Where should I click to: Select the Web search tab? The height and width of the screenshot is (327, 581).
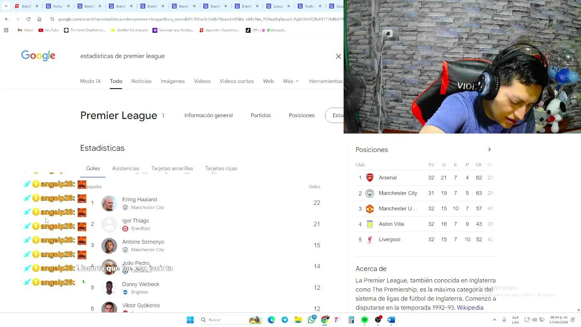pos(268,81)
